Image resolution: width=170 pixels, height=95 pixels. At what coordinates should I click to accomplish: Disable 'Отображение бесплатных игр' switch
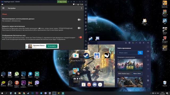[x=80, y=37]
